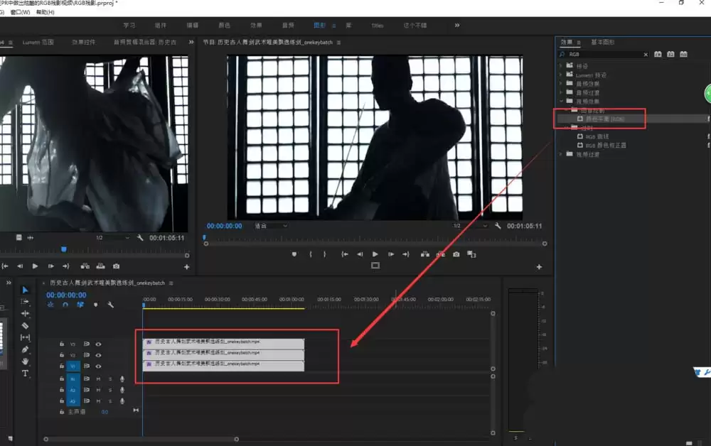Viewport: 711px width, 446px height.
Task: Choose the Type (T) tool
Action: coord(25,373)
